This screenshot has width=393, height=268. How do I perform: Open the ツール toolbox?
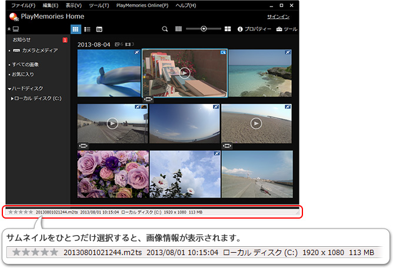pos(287,29)
